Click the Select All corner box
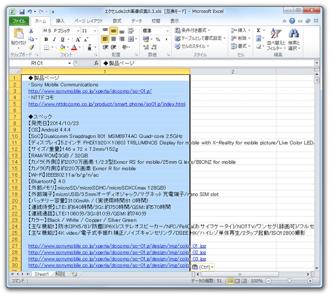 coord(15,72)
